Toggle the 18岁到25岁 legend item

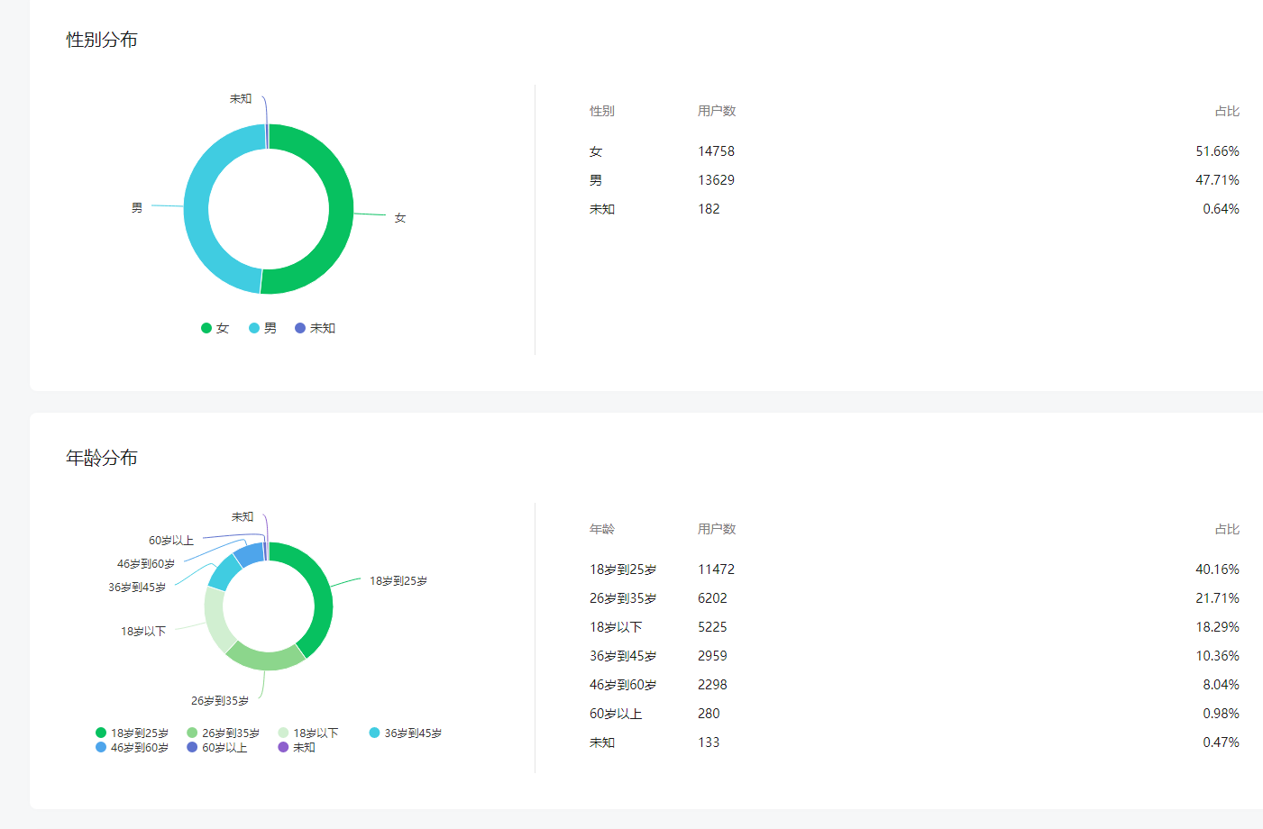click(132, 733)
